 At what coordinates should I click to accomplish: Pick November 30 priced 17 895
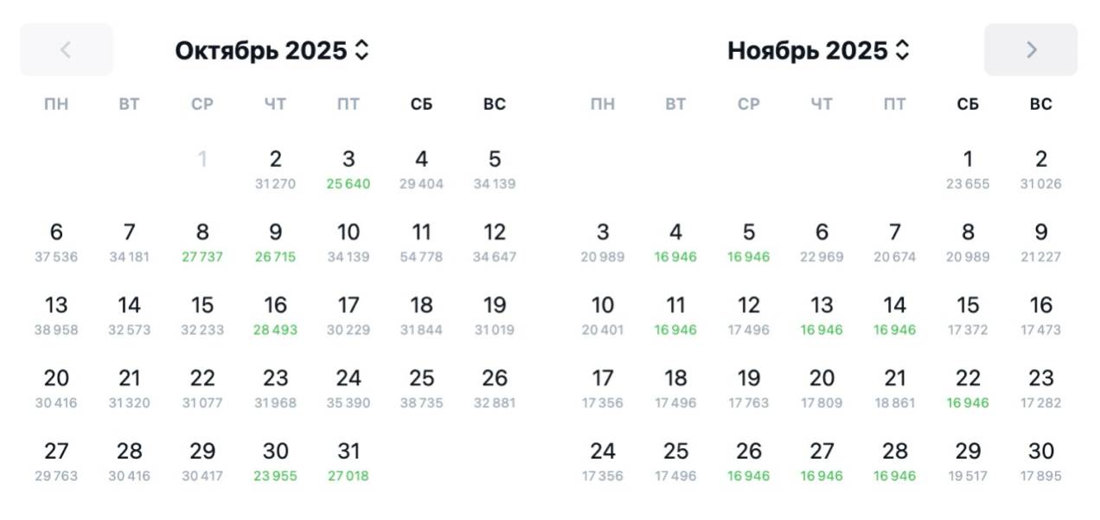(1040, 461)
